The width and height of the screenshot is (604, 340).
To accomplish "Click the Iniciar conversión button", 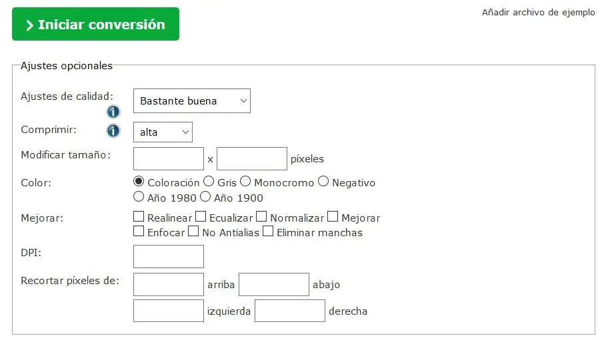I will (x=95, y=25).
